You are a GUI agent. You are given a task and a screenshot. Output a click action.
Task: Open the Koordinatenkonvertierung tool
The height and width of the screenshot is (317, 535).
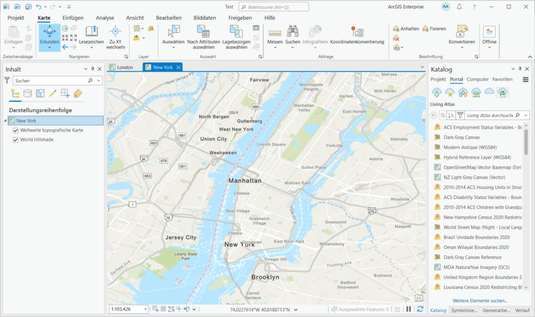pyautogui.click(x=357, y=35)
